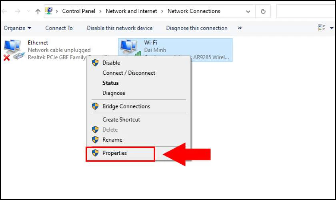Click shield icon beside Properties
Image resolution: width=336 pixels, height=200 pixels.
(x=95, y=153)
